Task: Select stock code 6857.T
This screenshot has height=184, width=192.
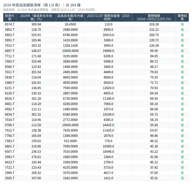Action: 10,51
